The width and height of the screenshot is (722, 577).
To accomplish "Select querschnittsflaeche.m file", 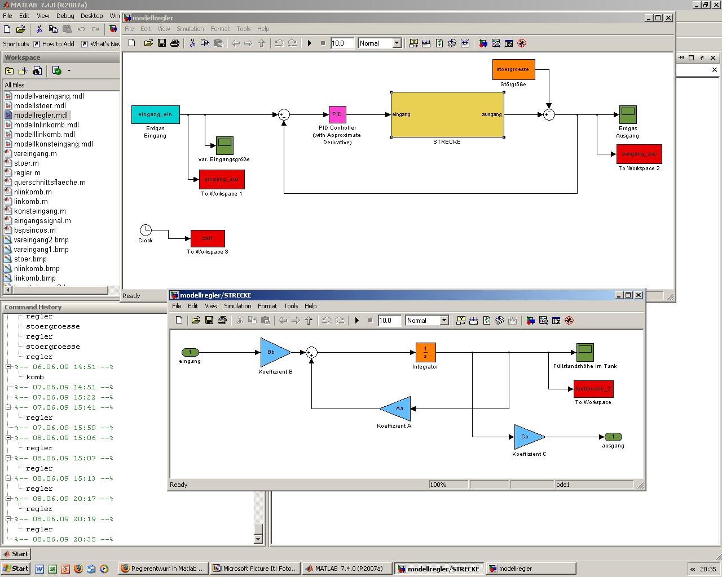I will point(50,182).
